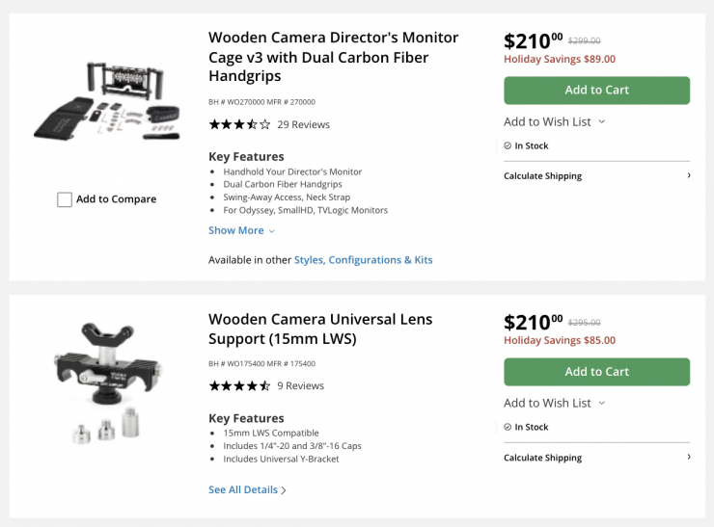This screenshot has height=527, width=714.
Task: View the Lens Support product thumbnail
Action: [106, 381]
